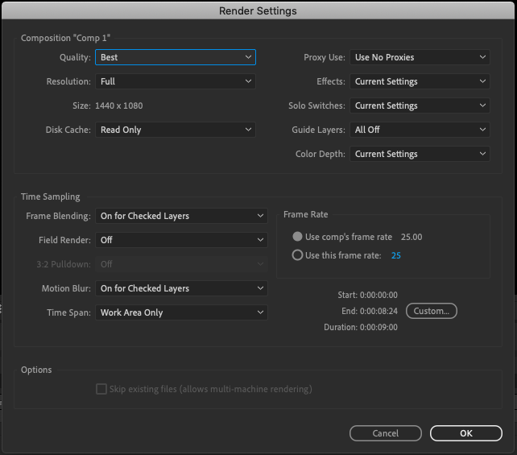Expand the Guide Layers dropdown
The image size is (517, 455).
[x=420, y=130]
